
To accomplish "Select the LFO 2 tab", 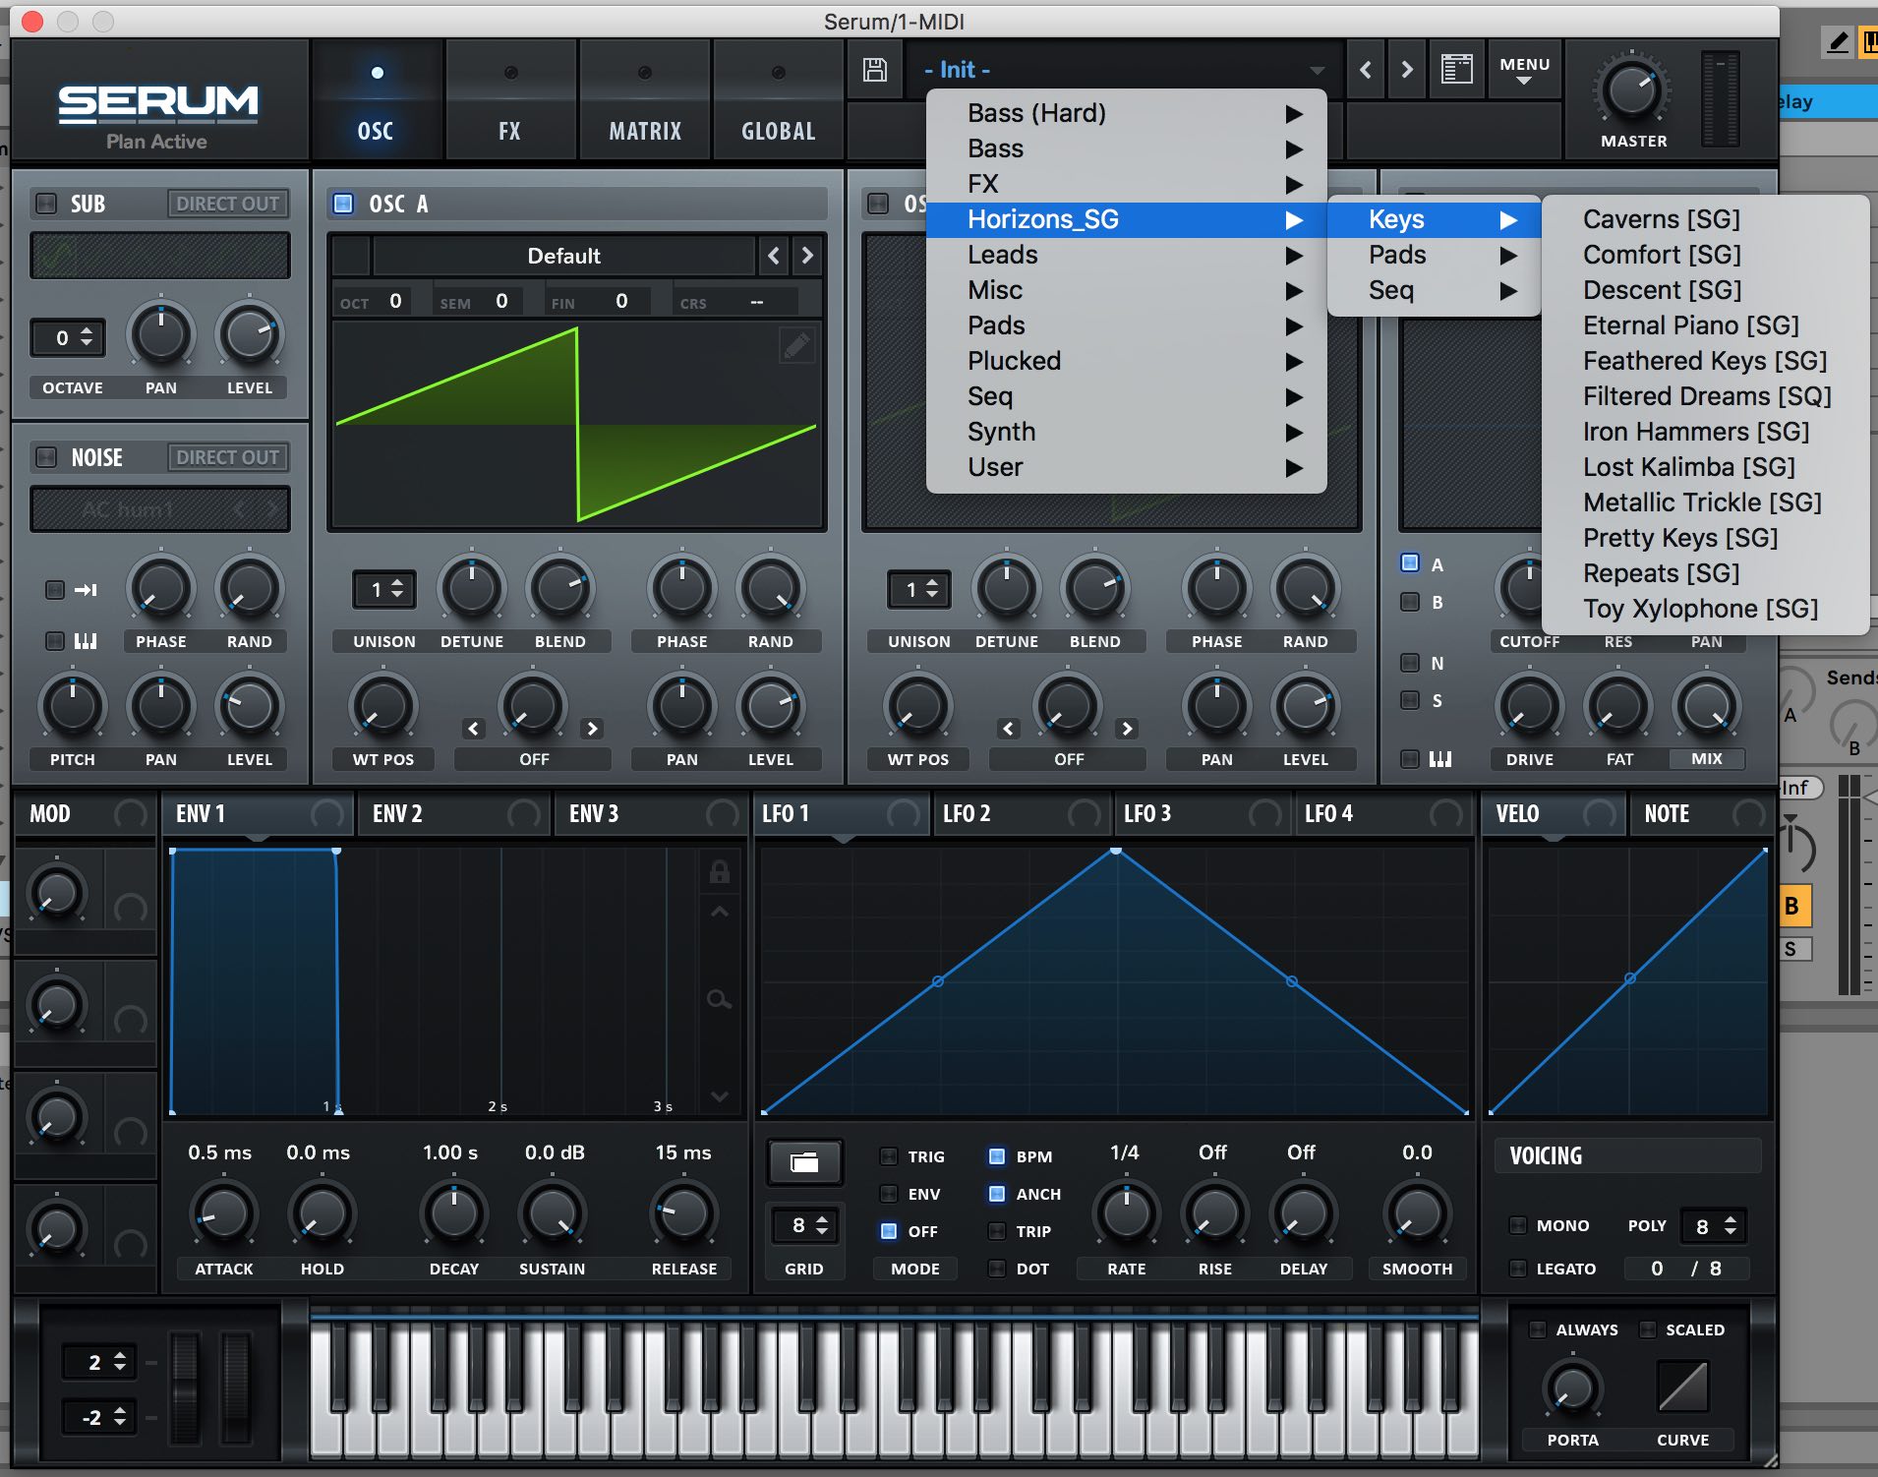I will point(967,814).
